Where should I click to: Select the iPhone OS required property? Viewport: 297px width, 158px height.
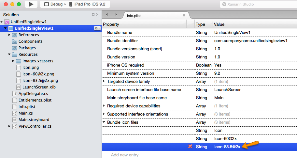[x=125, y=65]
